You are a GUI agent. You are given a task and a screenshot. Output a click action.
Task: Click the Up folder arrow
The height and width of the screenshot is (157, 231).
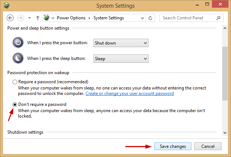tap(38, 18)
